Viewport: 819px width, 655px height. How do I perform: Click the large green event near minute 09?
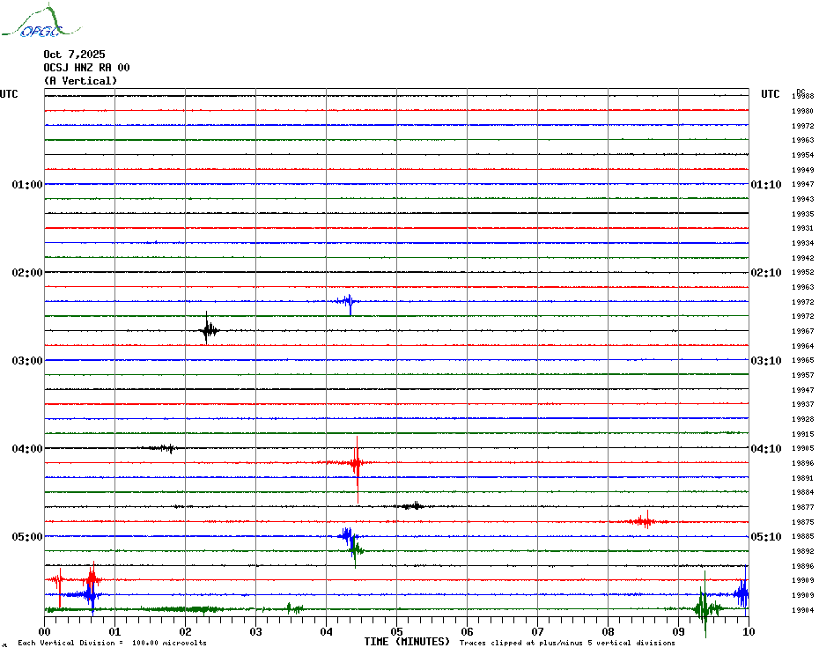(704, 607)
